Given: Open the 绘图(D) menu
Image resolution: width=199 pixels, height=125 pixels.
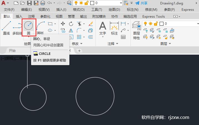Looking at the screenshot, I should coord(114,10).
